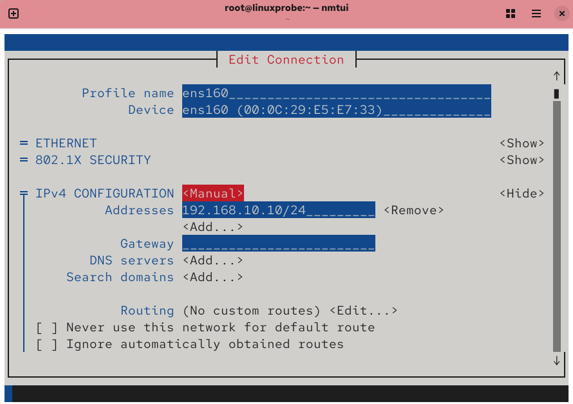Hide the IPv4 CONFIGURATION section
The width and height of the screenshot is (573, 404).
click(x=522, y=194)
